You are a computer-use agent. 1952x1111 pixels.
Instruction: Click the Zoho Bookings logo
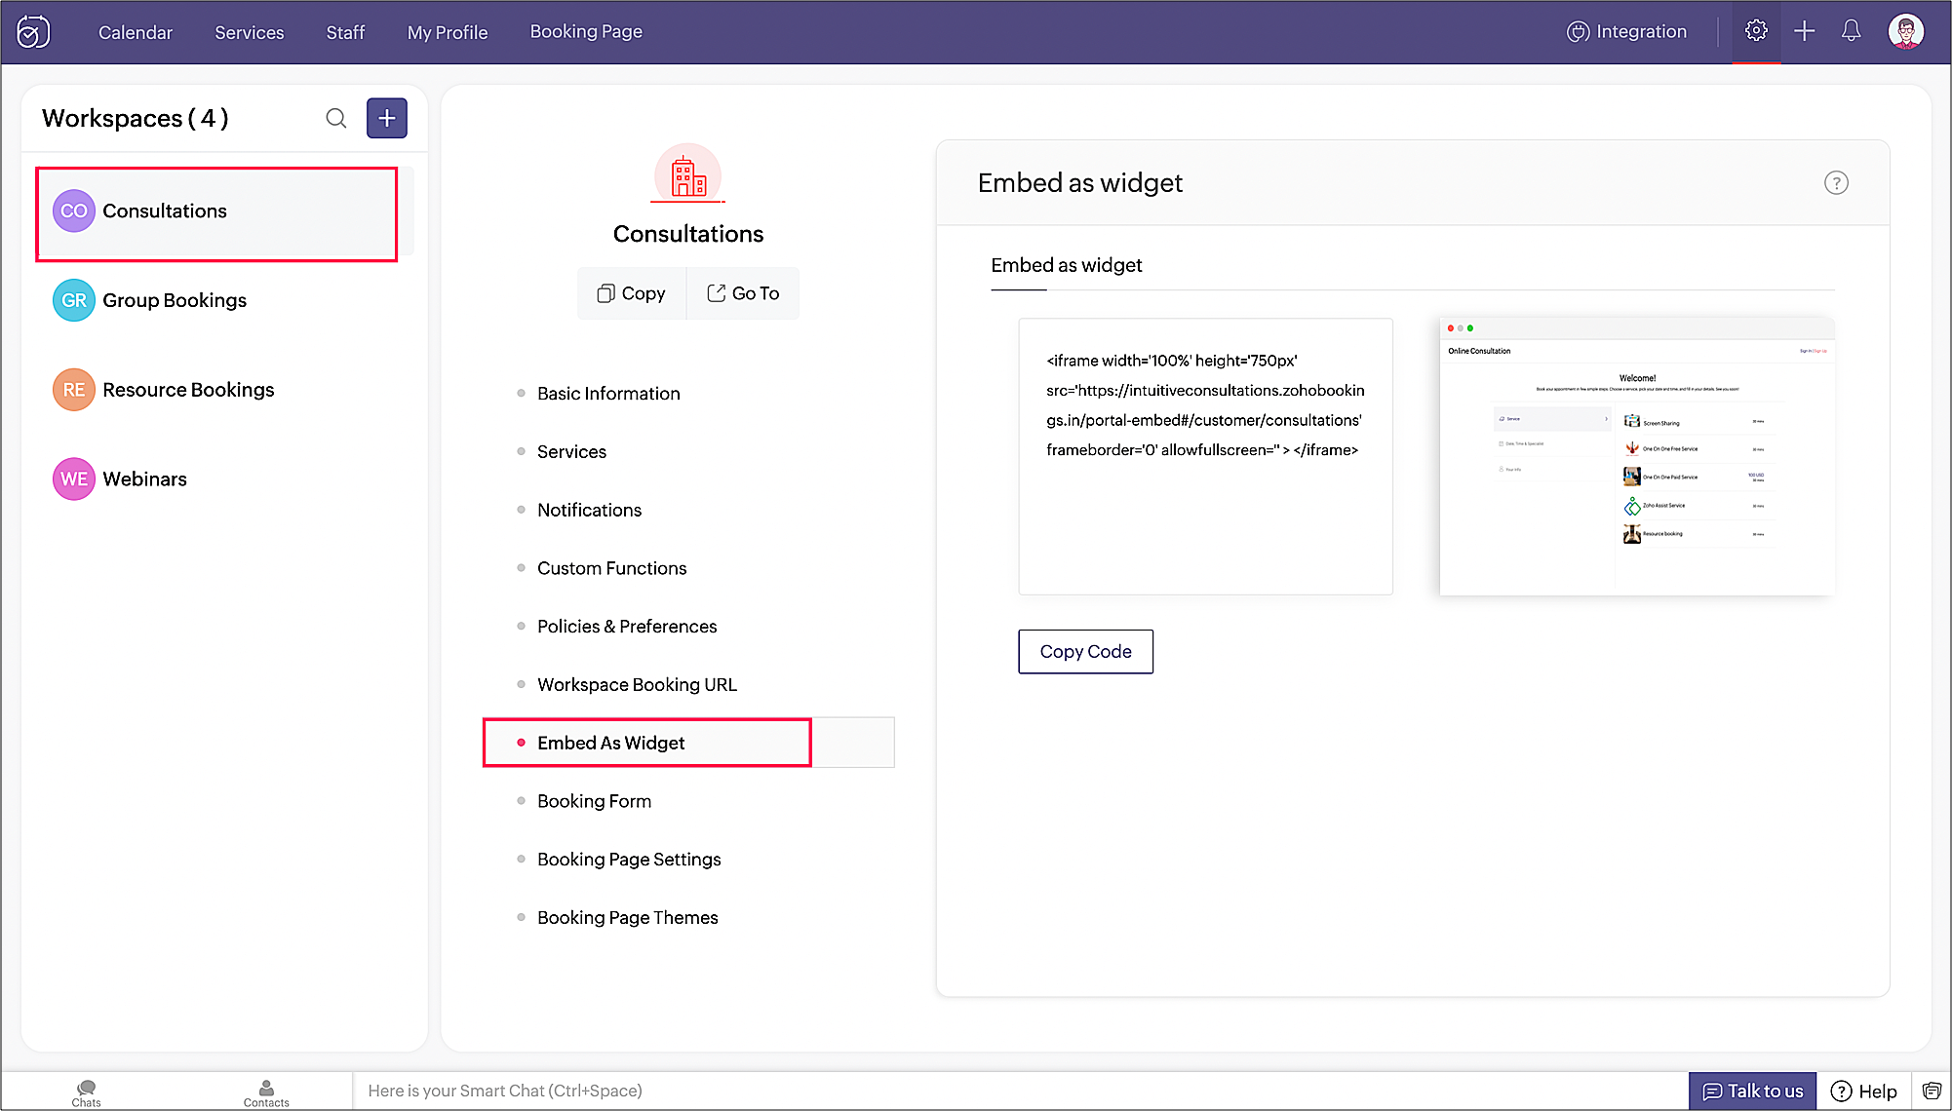click(x=33, y=32)
